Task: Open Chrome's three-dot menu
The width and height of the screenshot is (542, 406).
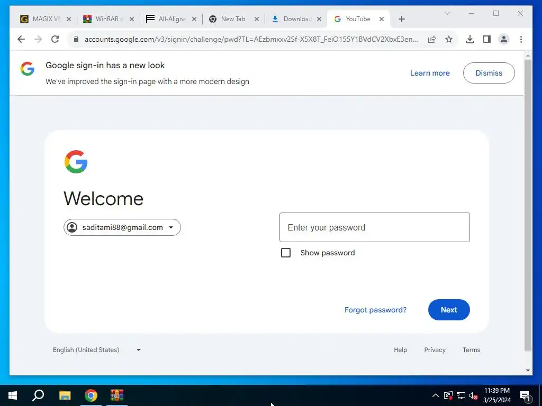Action: pos(521,39)
